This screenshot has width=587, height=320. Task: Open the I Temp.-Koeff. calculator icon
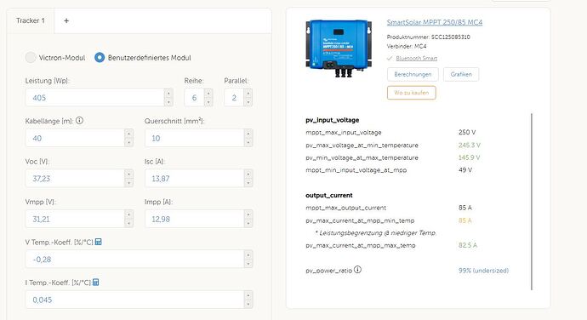pos(96,283)
